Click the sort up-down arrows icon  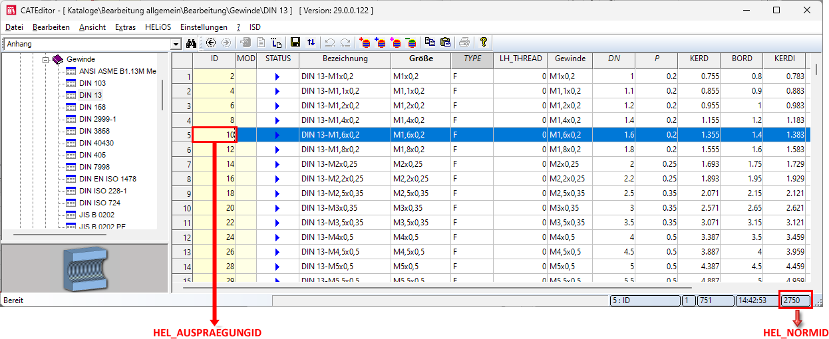311,43
